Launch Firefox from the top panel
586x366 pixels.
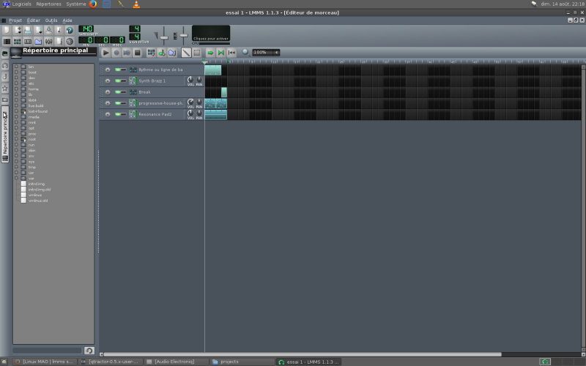tap(93, 4)
